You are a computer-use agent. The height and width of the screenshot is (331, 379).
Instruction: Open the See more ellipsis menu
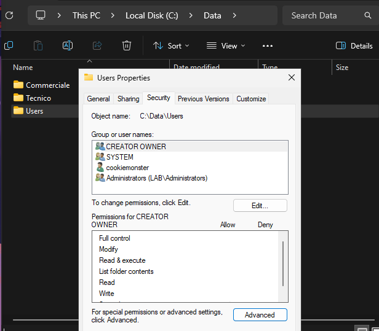tap(267, 45)
